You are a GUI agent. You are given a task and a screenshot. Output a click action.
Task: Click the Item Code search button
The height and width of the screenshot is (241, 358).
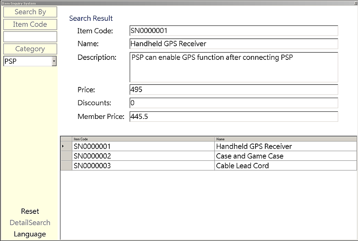coord(30,24)
